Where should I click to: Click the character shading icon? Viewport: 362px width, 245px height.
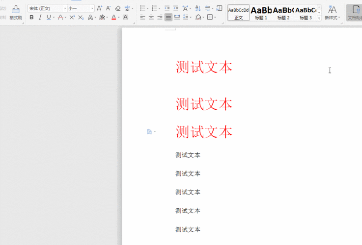pyautogui.click(x=126, y=17)
